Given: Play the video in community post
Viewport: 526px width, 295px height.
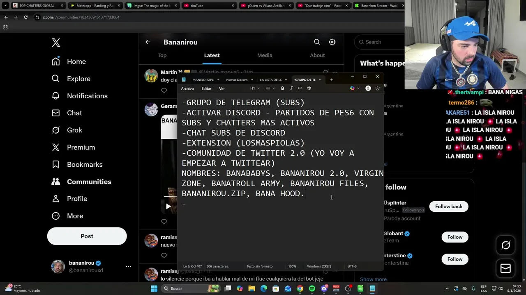Looking at the screenshot, I should [168, 206].
